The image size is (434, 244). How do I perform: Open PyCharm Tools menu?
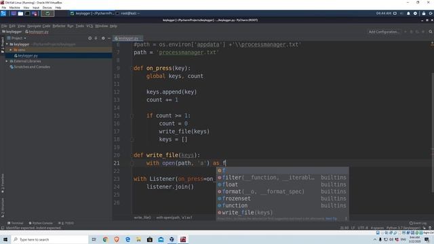80,26
